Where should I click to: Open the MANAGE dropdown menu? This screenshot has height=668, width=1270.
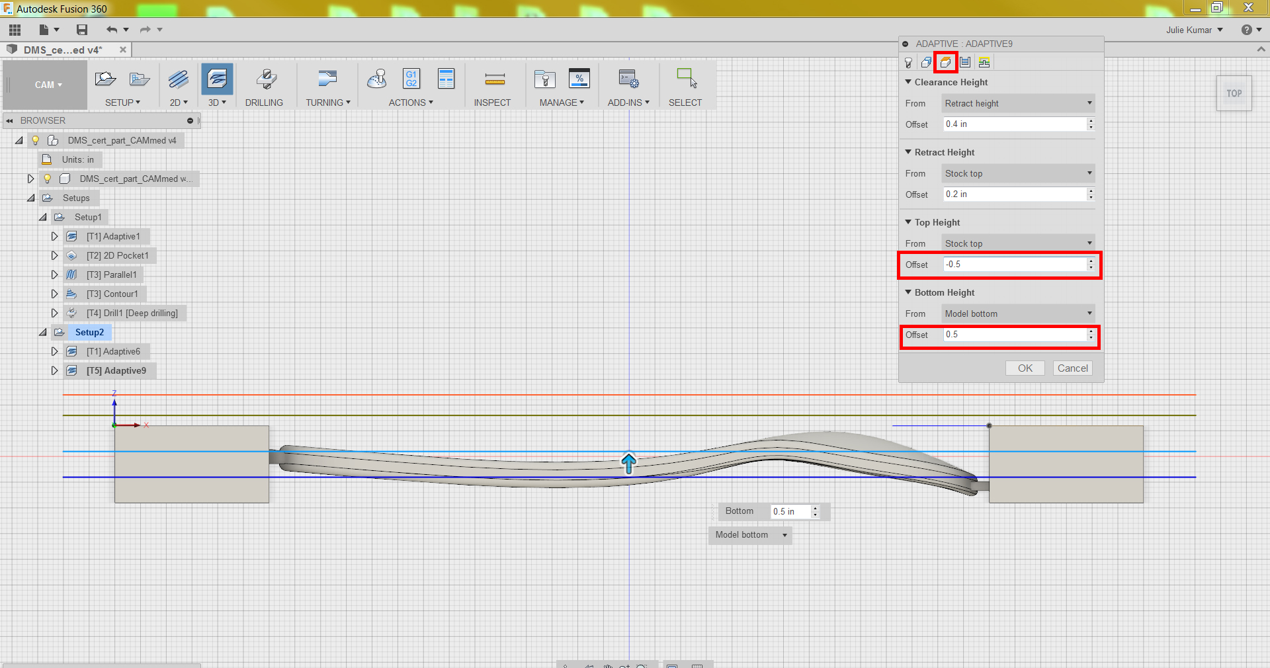pyautogui.click(x=562, y=103)
